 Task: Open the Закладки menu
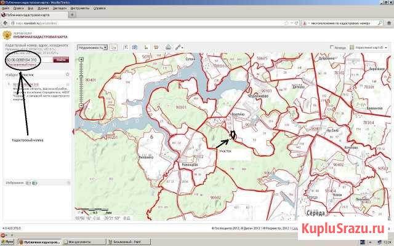click(x=60, y=8)
